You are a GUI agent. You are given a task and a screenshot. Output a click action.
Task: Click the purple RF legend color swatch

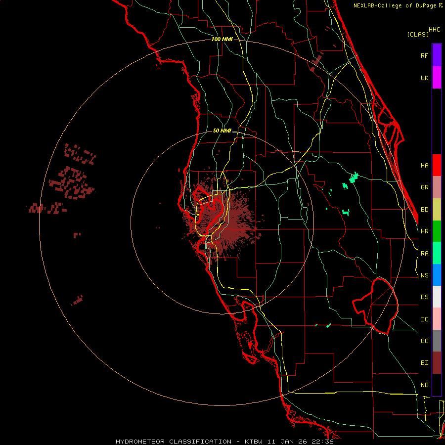(437, 55)
